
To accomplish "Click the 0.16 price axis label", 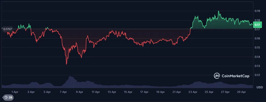I will (257, 38).
